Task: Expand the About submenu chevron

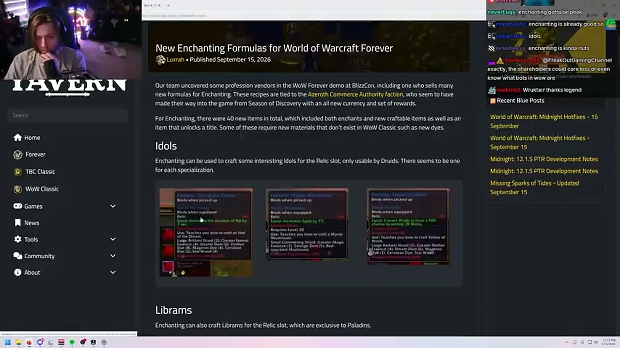Action: pos(113,273)
